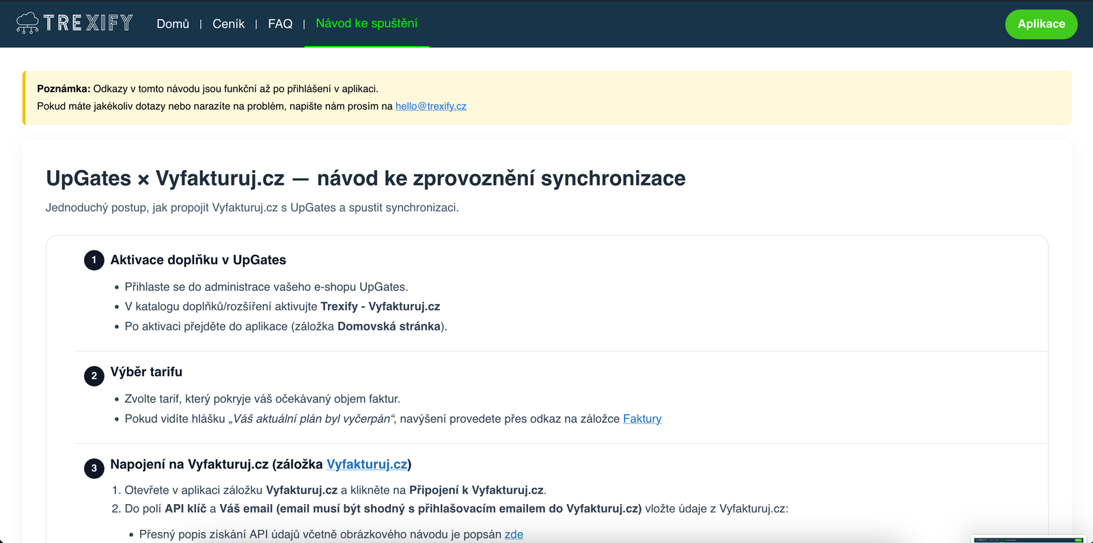Click the line Přihlaste se do administrace vašeho e-shopu
This screenshot has height=543, width=1093.
point(266,287)
